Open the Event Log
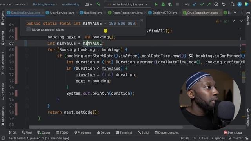 tap(233, 132)
